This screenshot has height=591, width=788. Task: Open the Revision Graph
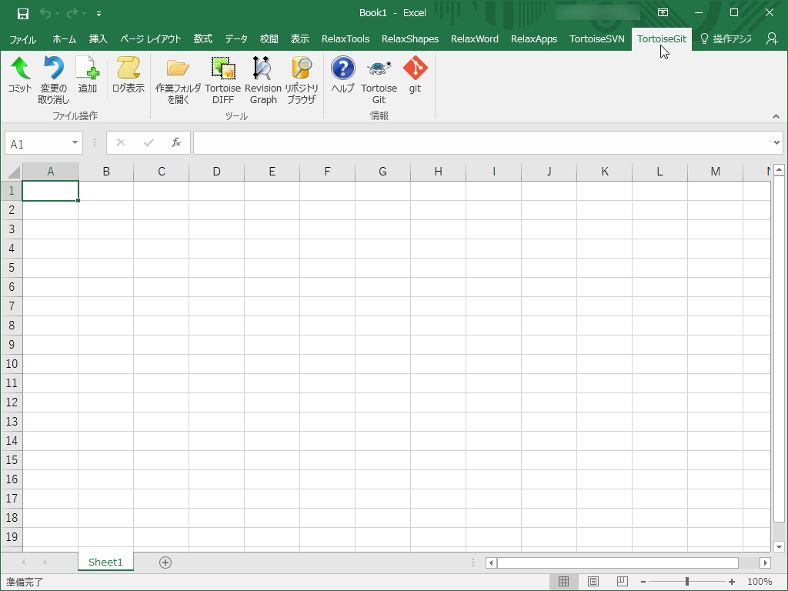click(262, 77)
